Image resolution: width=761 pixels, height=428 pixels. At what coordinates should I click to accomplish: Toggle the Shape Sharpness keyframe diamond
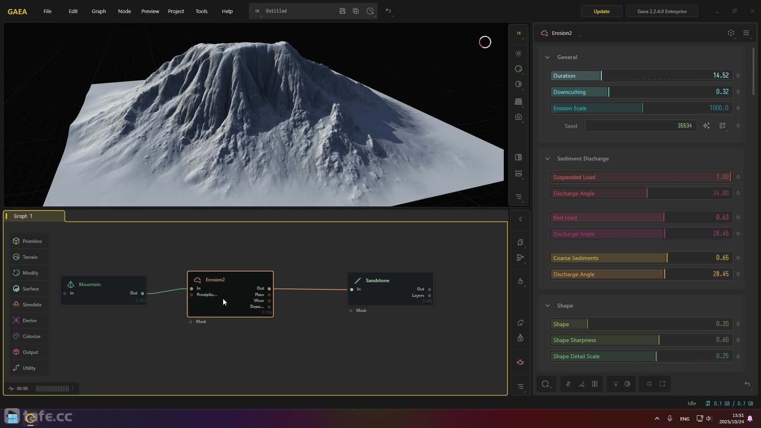(x=738, y=340)
